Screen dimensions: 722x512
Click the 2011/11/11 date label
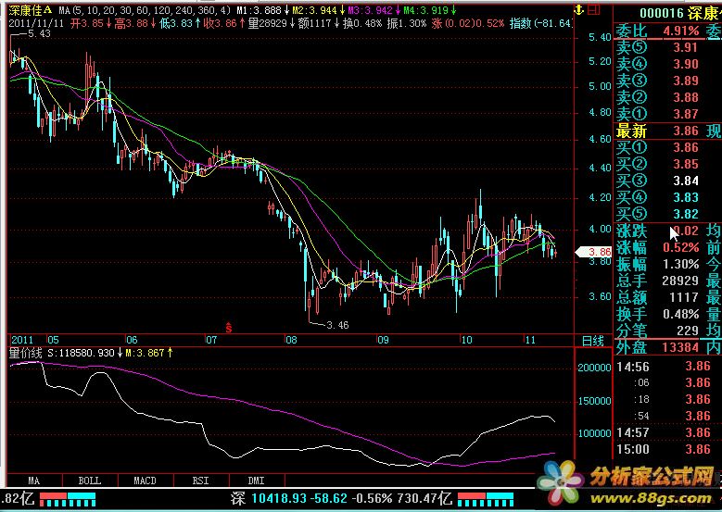coord(36,23)
